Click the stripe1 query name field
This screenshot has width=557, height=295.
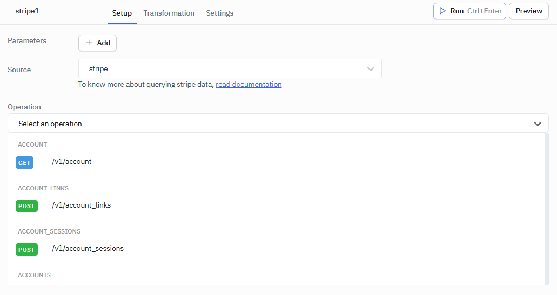point(27,11)
